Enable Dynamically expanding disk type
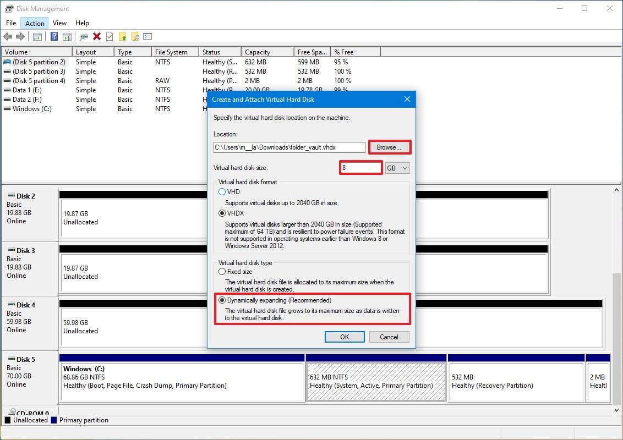The width and height of the screenshot is (623, 440). 222,300
